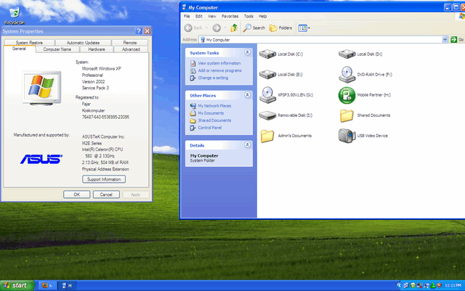Collapse the Details panel

tap(247, 144)
